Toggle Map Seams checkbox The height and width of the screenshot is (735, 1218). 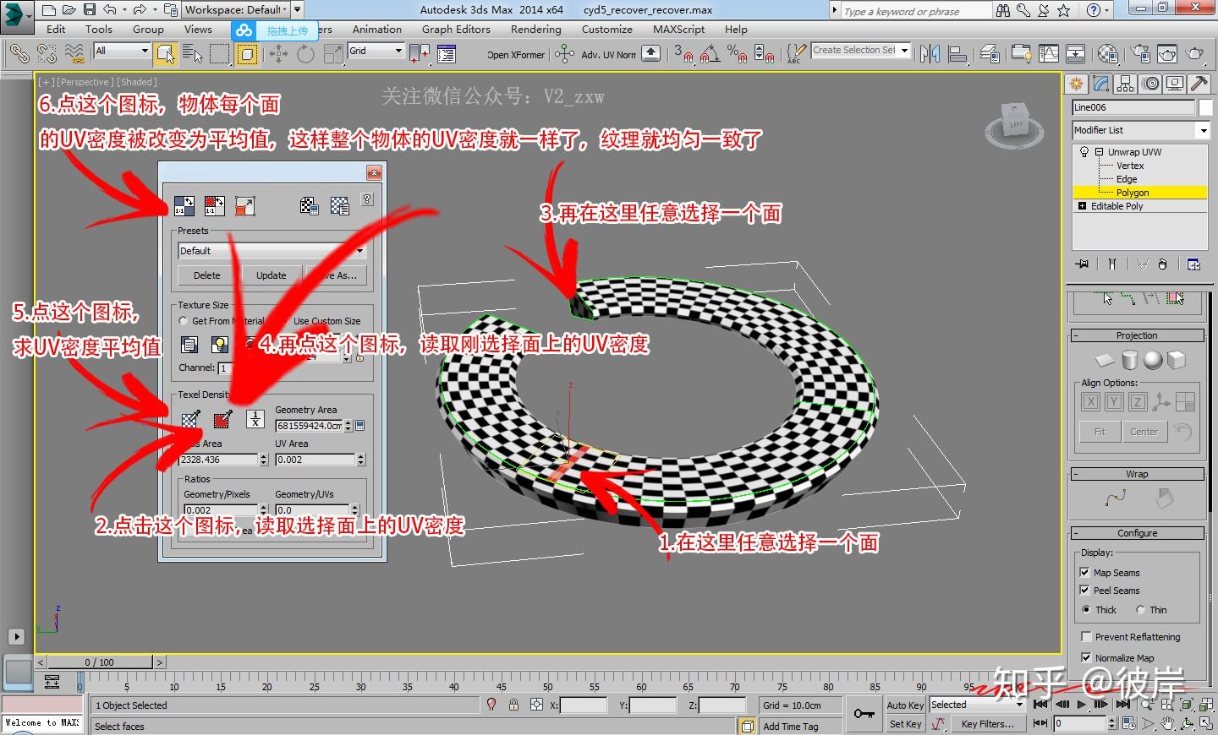1084,573
